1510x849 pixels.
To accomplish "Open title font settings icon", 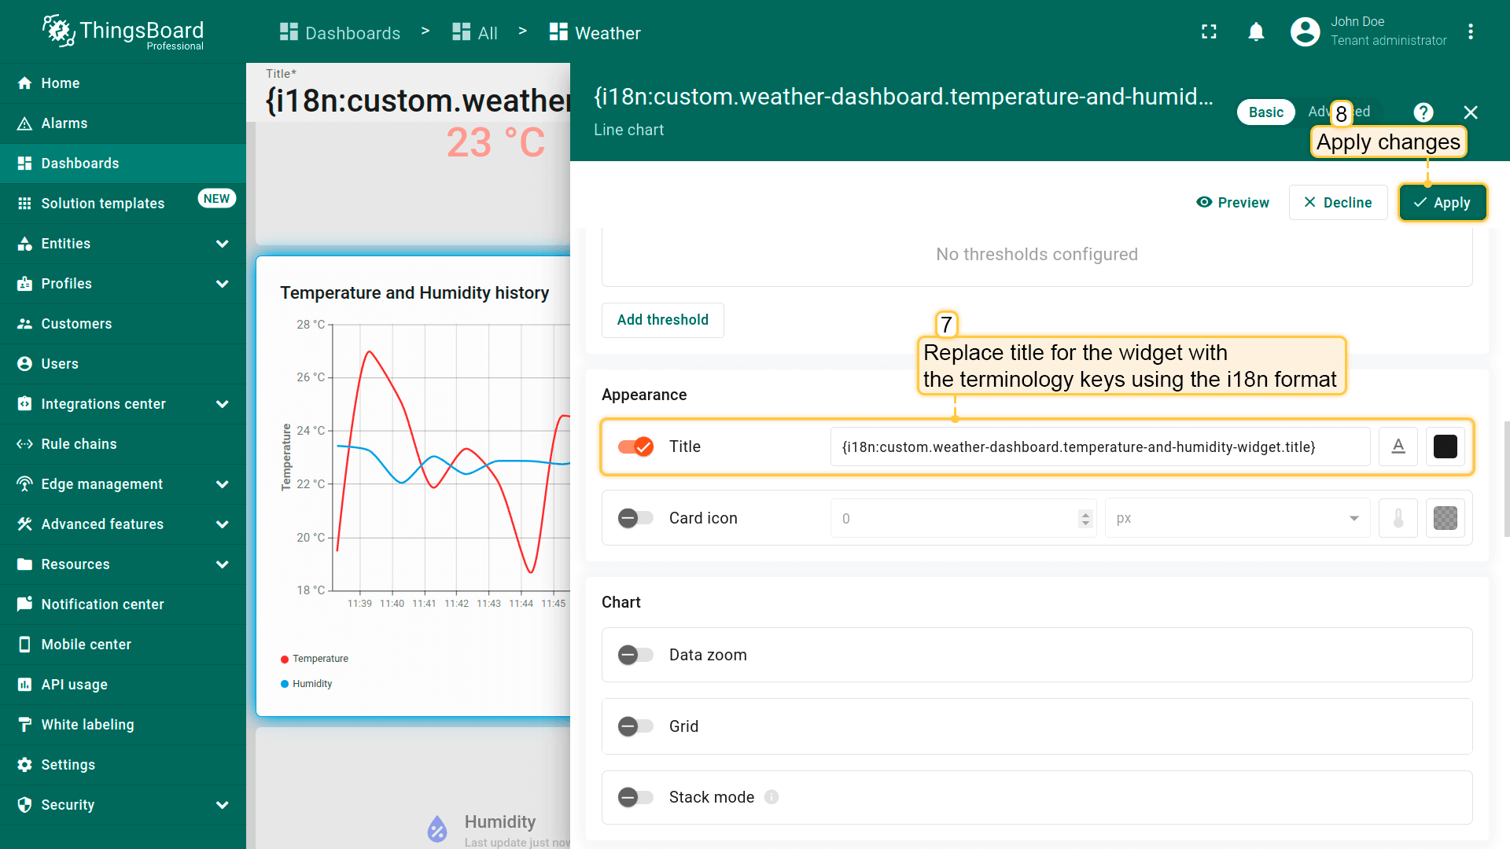I will pyautogui.click(x=1398, y=447).
